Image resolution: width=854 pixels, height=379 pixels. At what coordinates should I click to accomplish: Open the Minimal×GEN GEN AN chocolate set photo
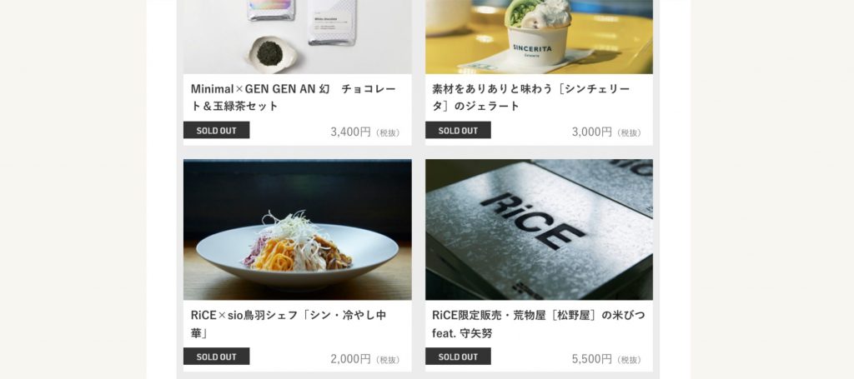click(x=298, y=37)
